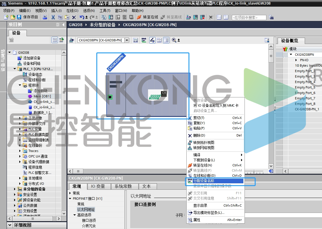This screenshot has height=229, width=322.
Task: Expand the 工艺对象 folder in tree
Action: (x=20, y=118)
